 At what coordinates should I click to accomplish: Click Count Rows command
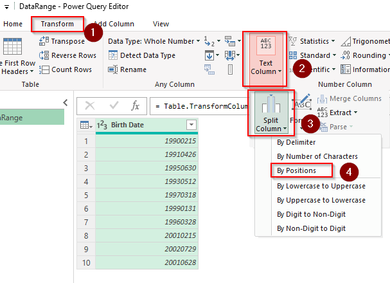pyautogui.click(x=66, y=69)
